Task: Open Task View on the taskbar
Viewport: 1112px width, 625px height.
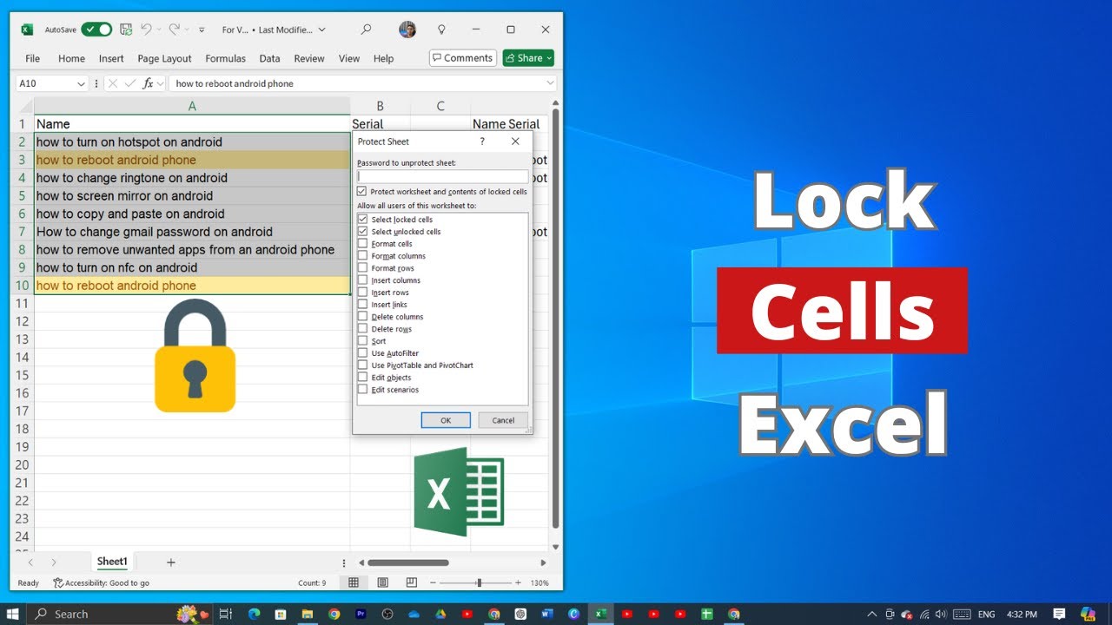Action: pyautogui.click(x=226, y=614)
